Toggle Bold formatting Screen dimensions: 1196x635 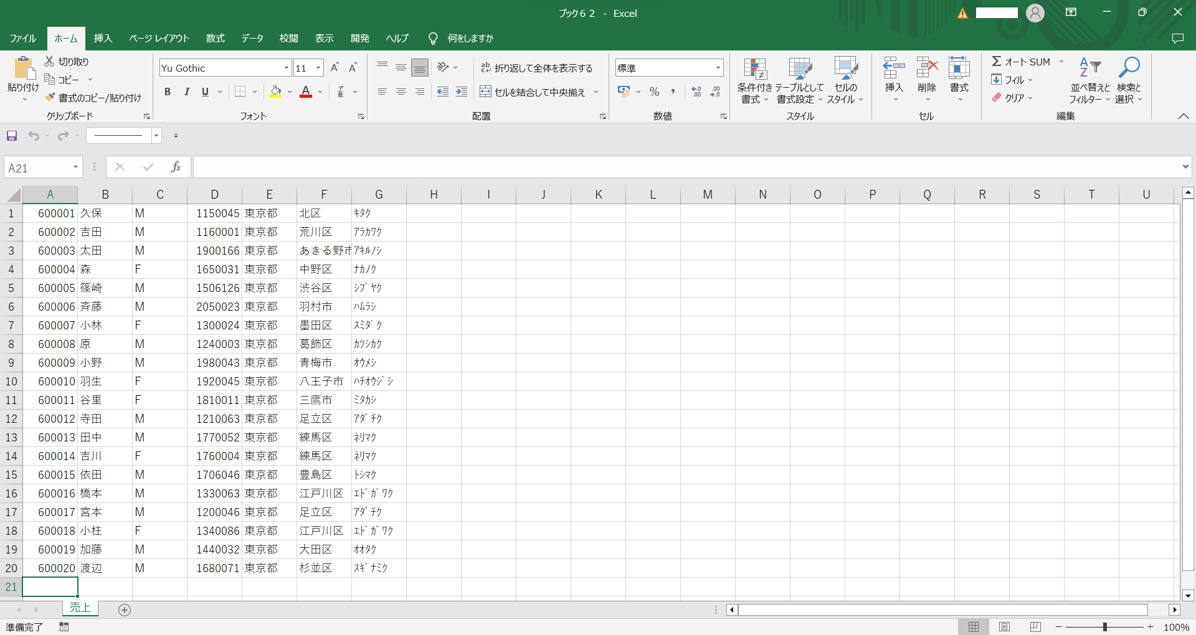click(x=168, y=92)
